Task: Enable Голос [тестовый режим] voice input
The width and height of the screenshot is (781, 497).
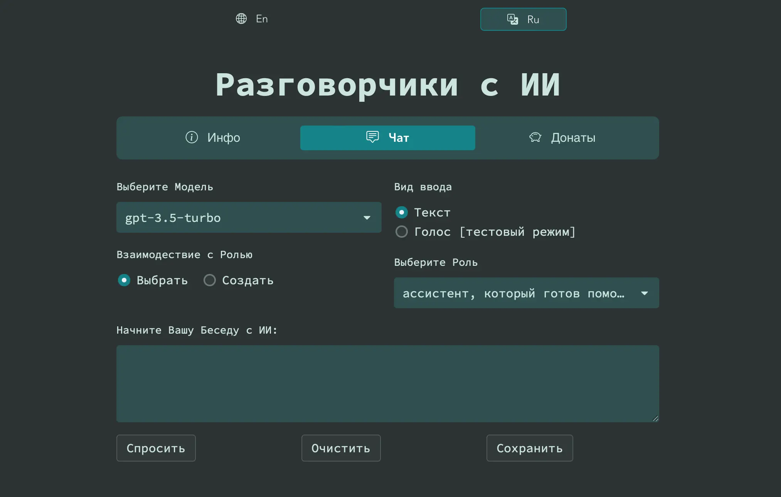Action: pos(402,232)
